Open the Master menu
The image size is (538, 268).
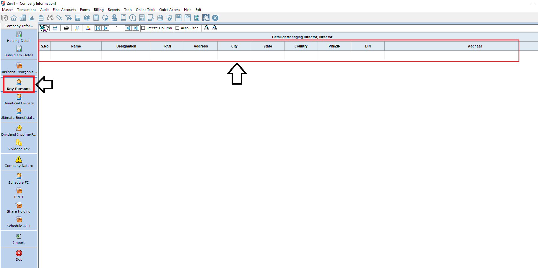point(7,10)
